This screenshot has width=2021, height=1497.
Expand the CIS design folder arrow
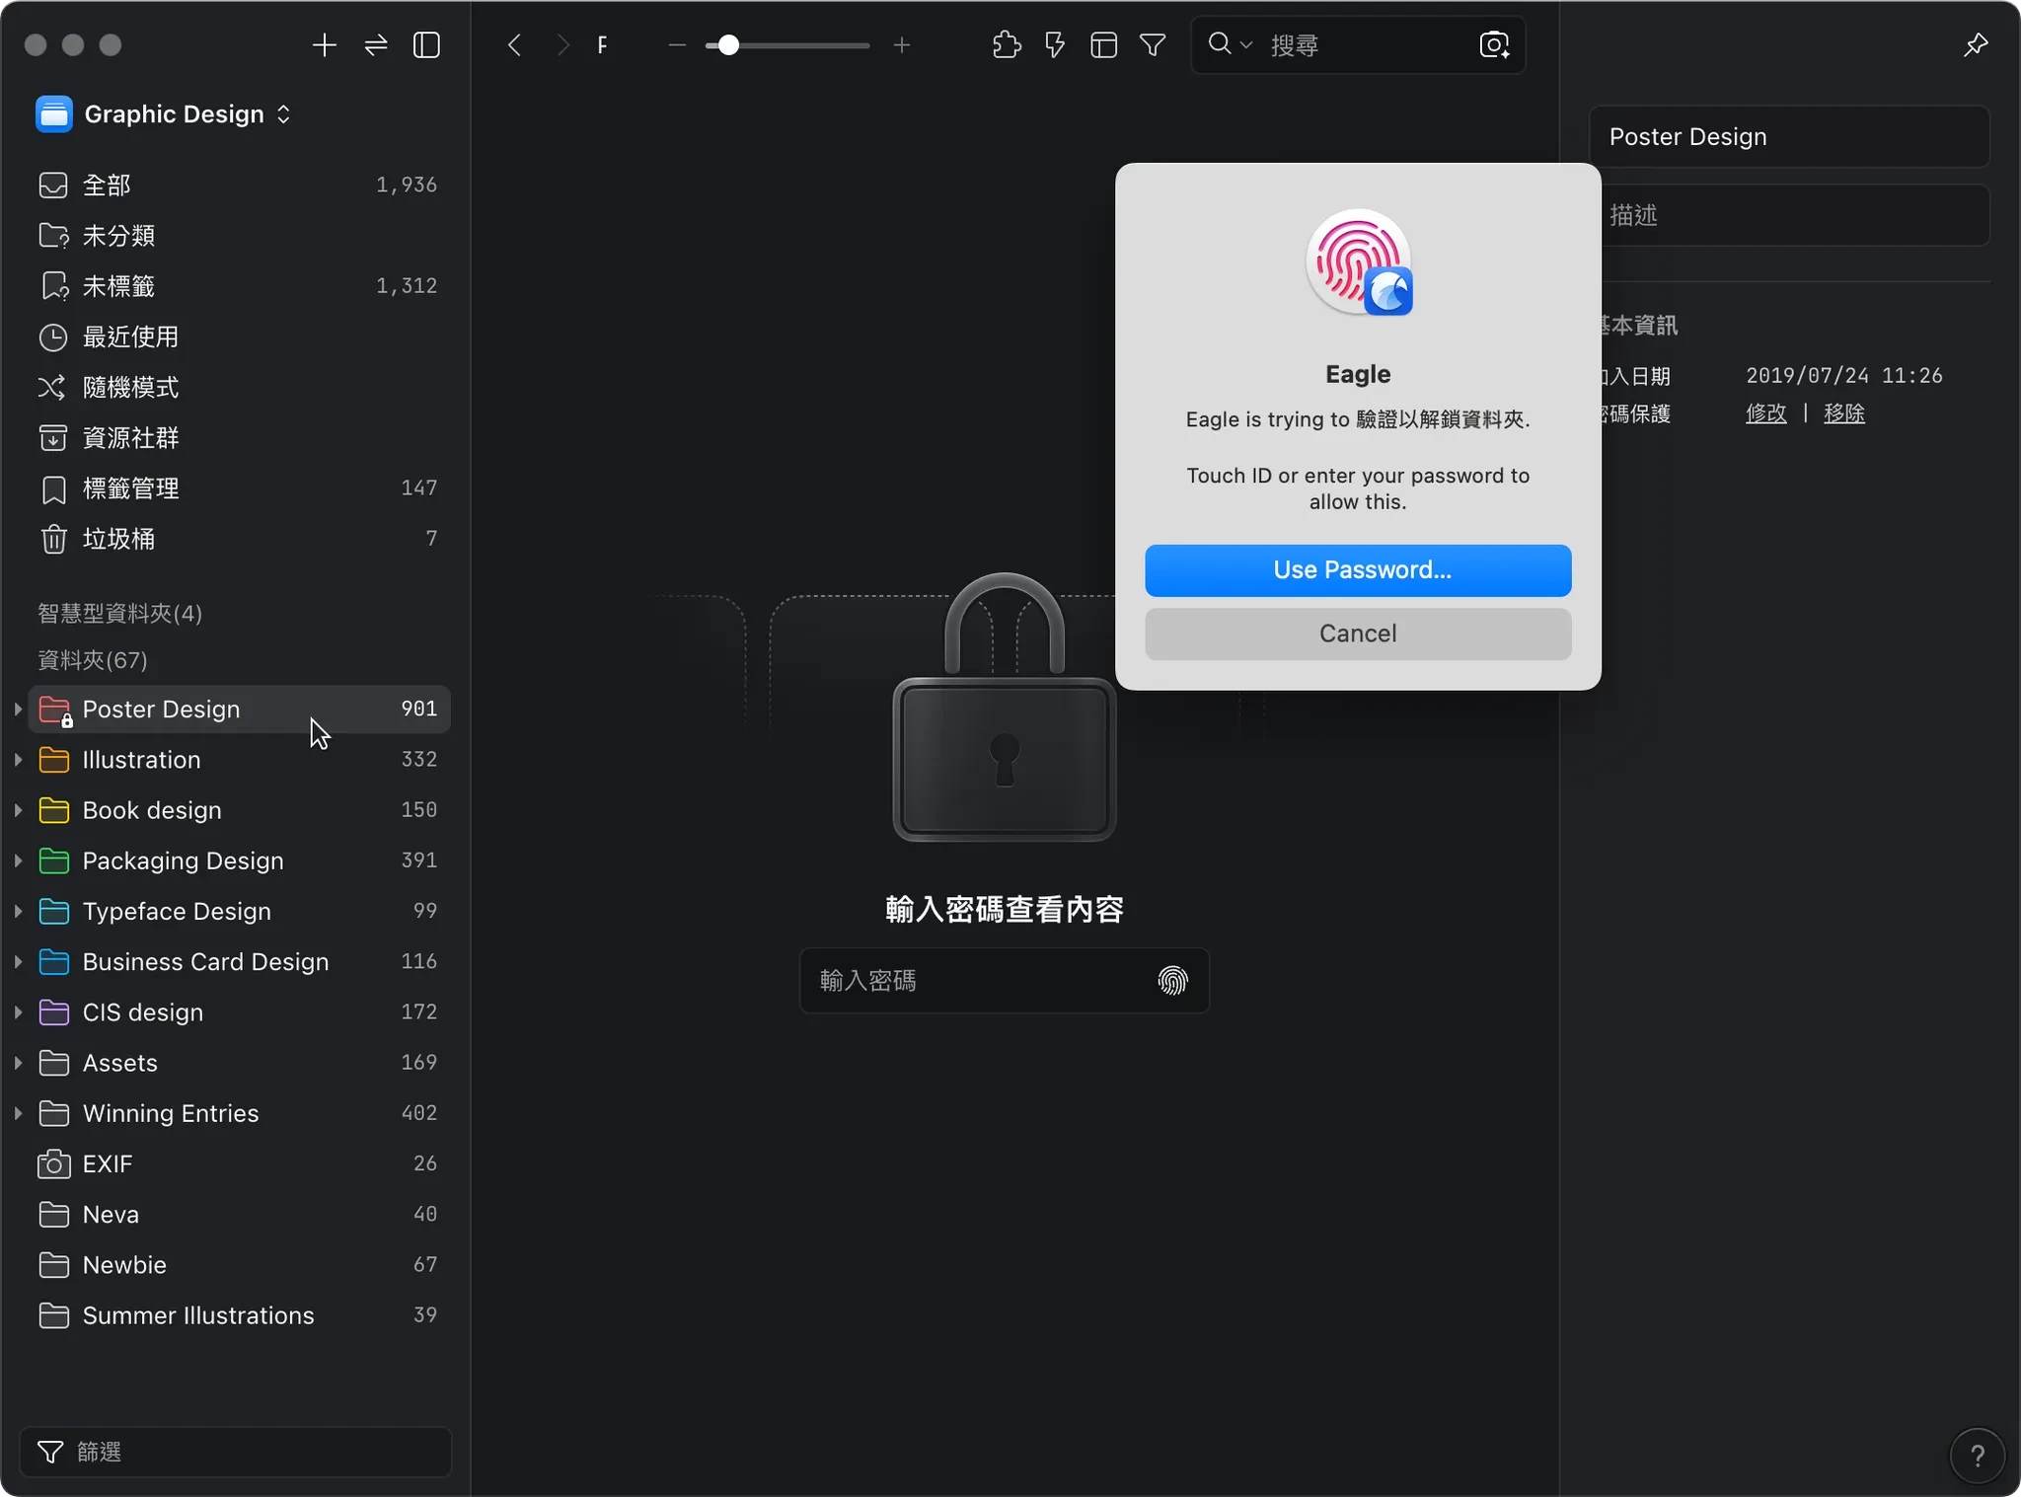18,1012
